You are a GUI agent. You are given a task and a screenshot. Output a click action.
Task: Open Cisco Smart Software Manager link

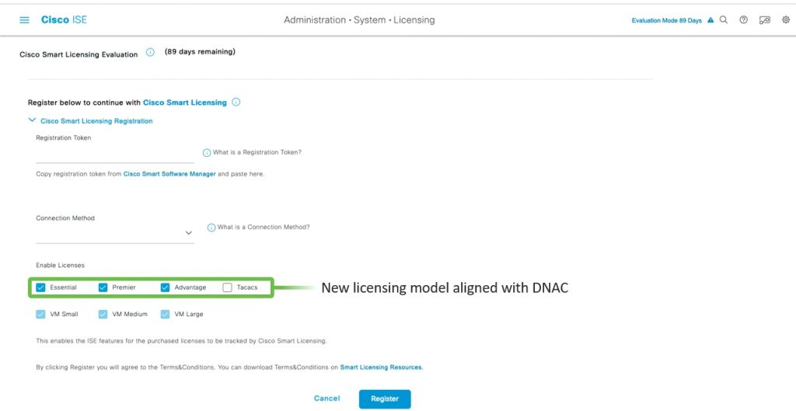(169, 174)
